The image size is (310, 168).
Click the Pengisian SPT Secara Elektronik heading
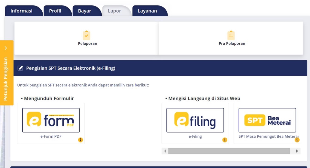(x=71, y=68)
